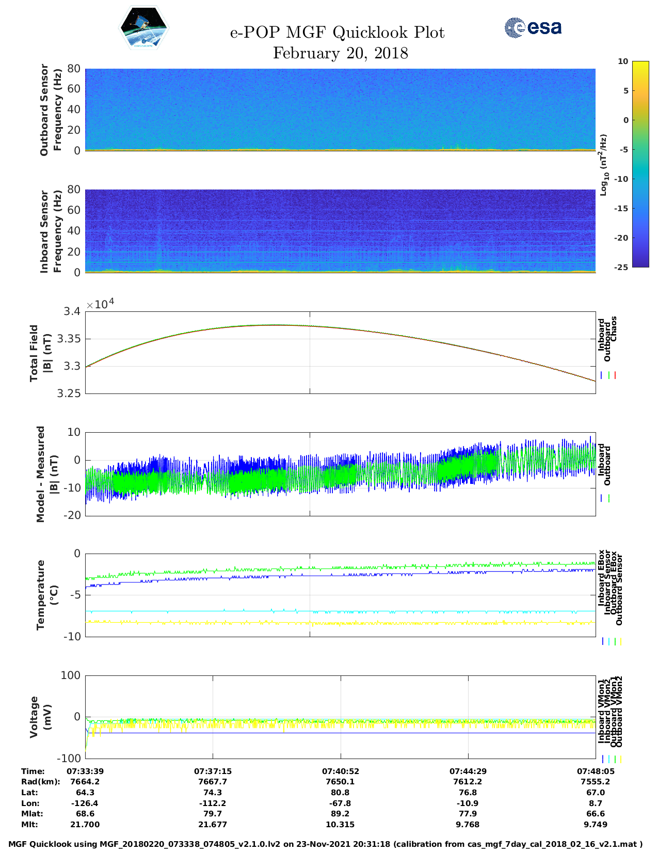Click the 07:33:39 start time label
The width and height of the screenshot is (658, 852).
click(85, 771)
